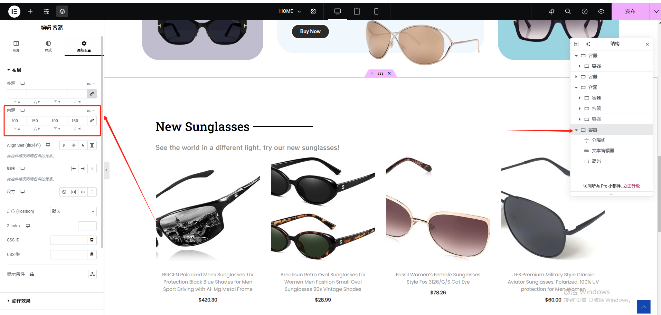661x315 pixels.
Task: Open the Elementor logo menu
Action: click(14, 11)
